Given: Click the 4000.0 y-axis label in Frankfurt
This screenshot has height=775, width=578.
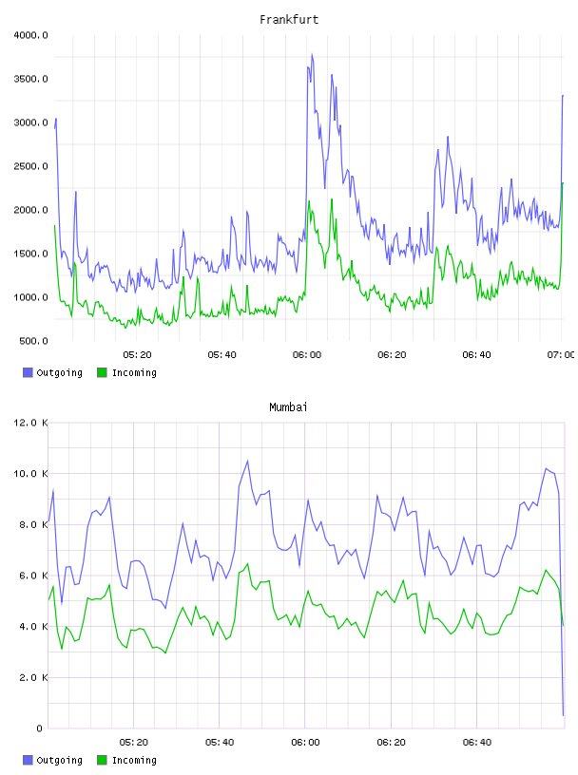Looking at the screenshot, I should pyautogui.click(x=30, y=35).
